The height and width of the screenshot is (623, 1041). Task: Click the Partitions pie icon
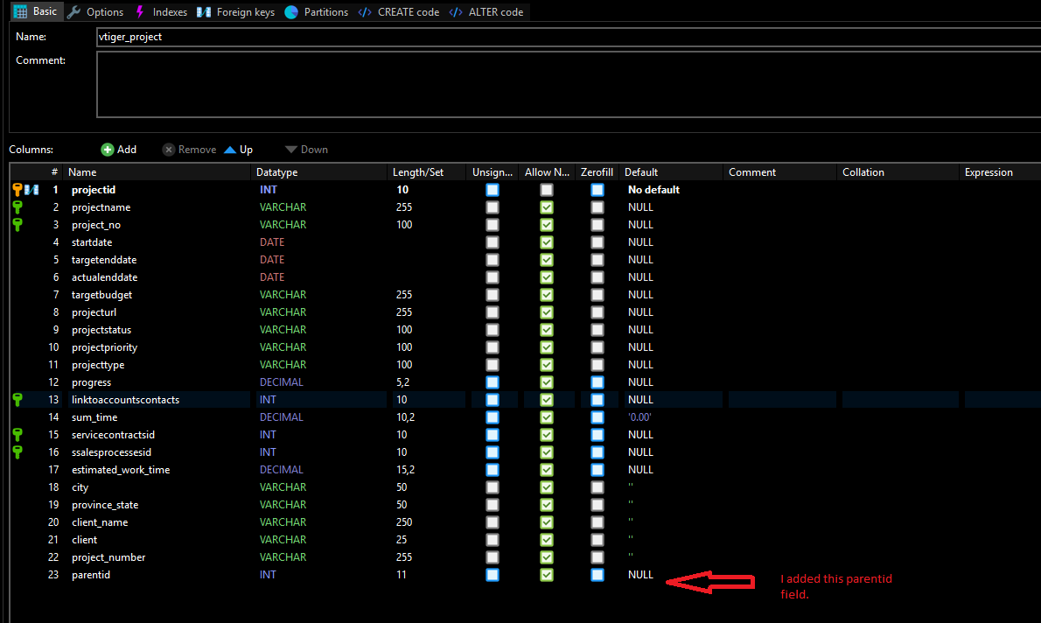click(290, 12)
